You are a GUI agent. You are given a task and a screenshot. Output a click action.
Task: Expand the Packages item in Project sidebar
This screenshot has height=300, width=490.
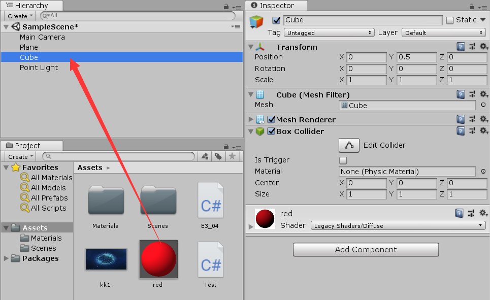[6, 258]
